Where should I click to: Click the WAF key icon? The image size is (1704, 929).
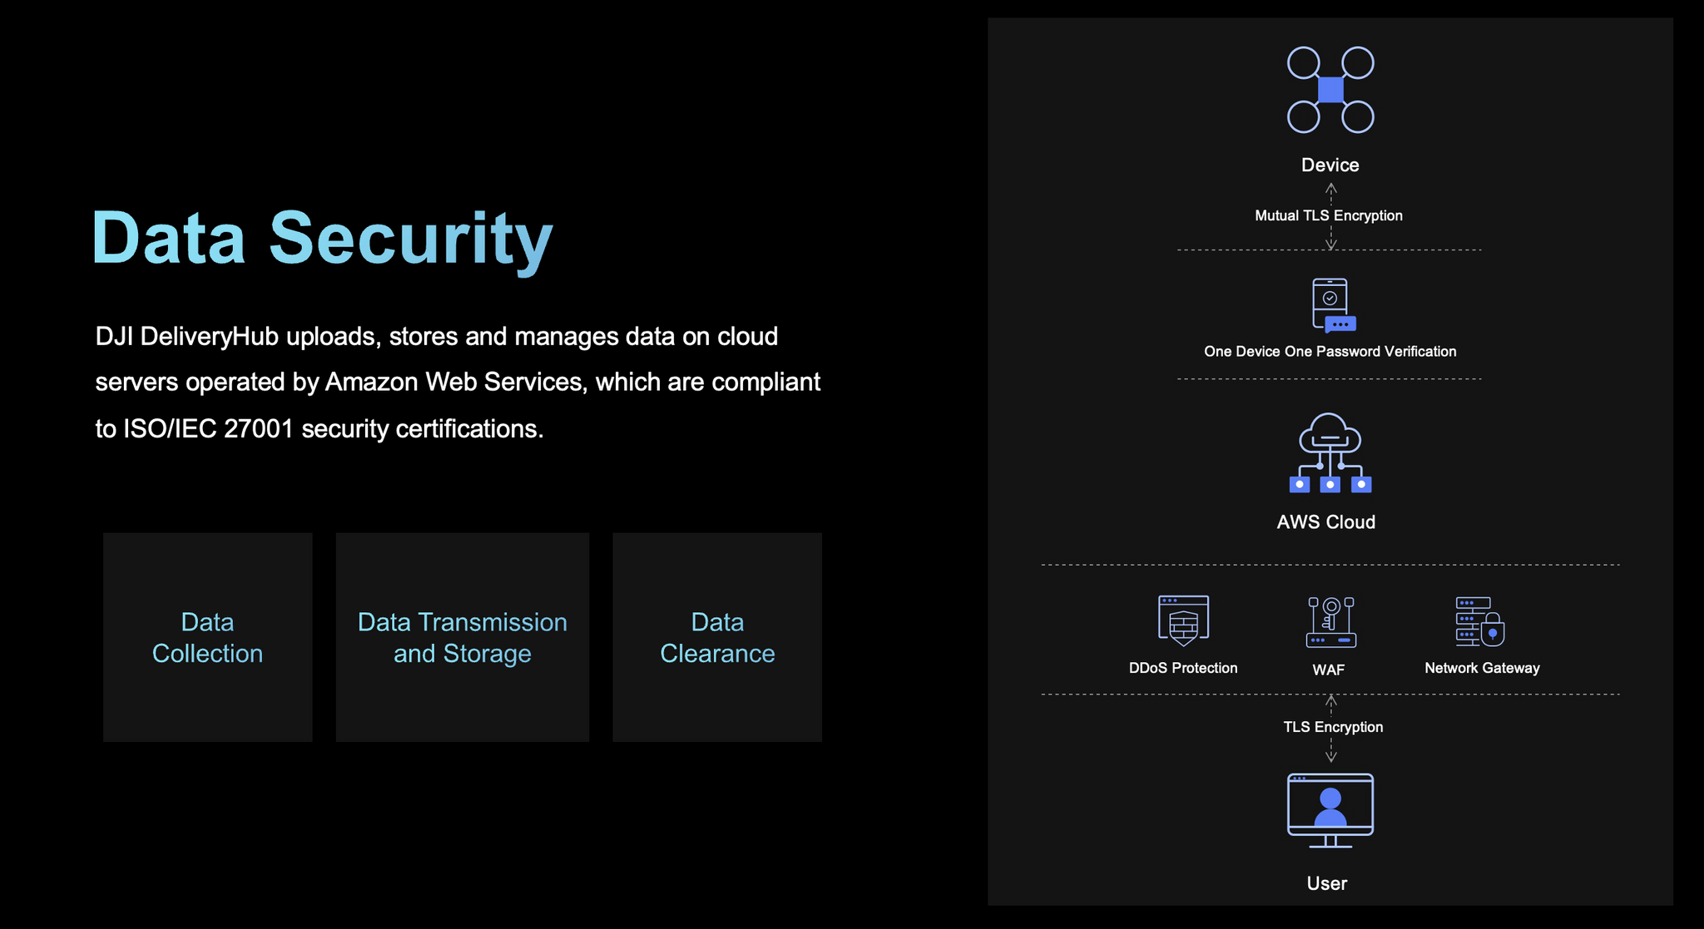(x=1331, y=622)
